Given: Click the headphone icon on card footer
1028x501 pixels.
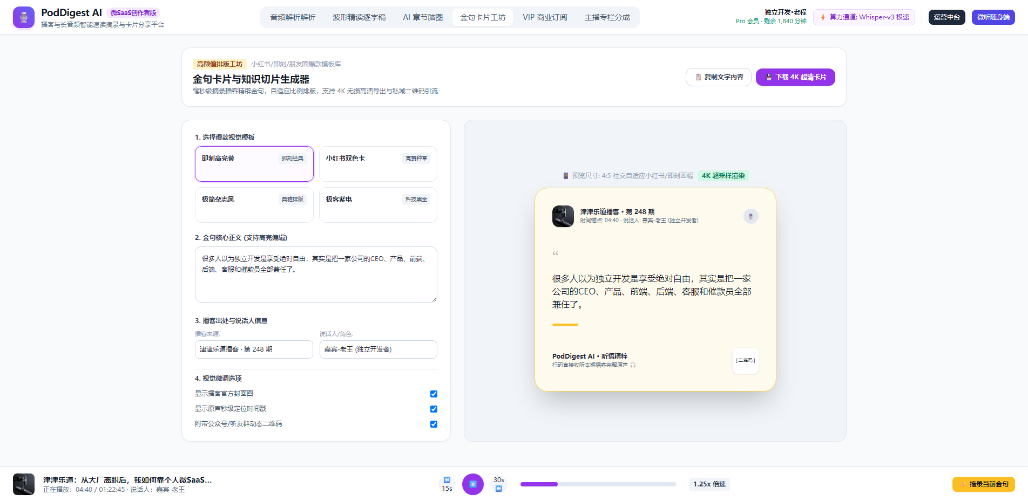Looking at the screenshot, I should pyautogui.click(x=633, y=365).
